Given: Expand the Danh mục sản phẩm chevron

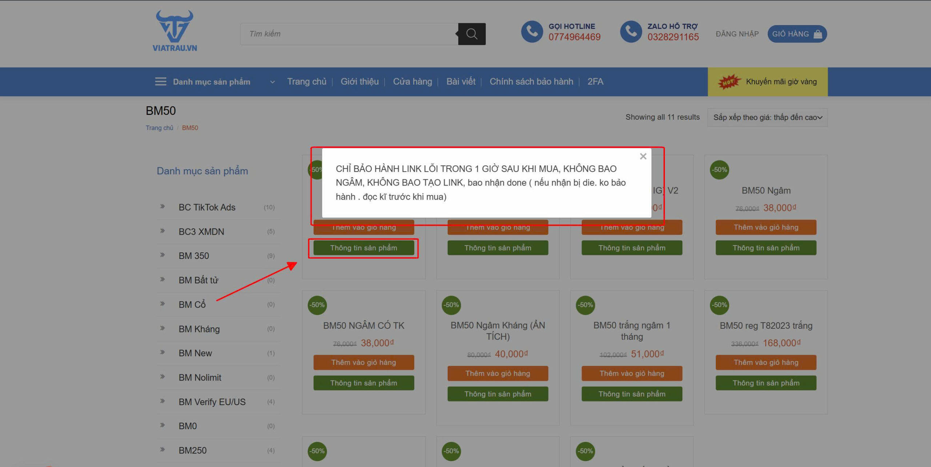Looking at the screenshot, I should [272, 82].
